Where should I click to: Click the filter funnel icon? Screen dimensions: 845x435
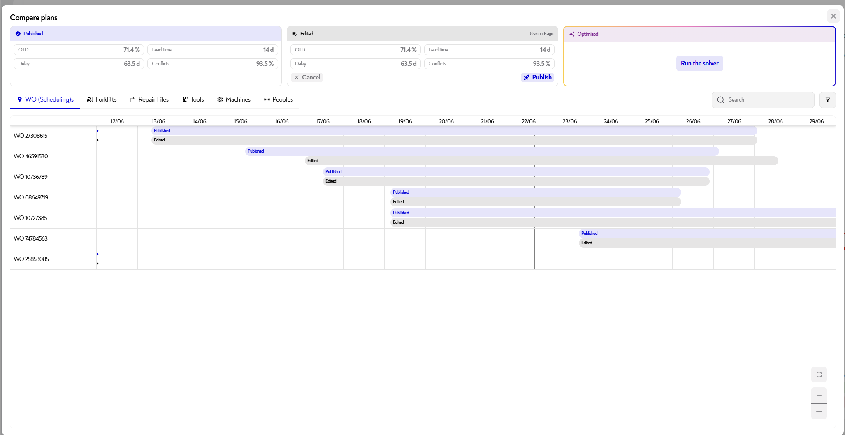[x=827, y=100]
